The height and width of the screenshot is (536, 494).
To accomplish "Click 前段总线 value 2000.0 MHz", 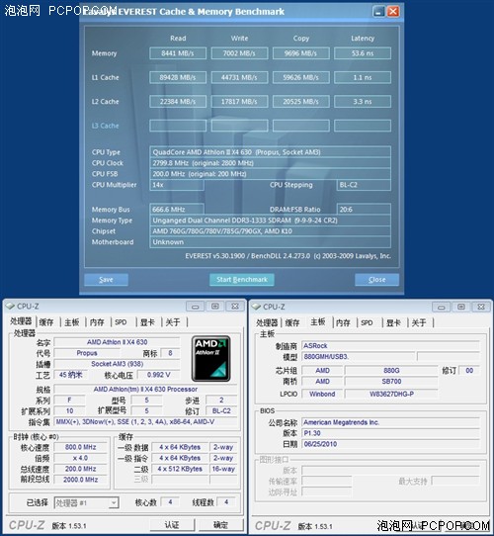I will click(80, 480).
